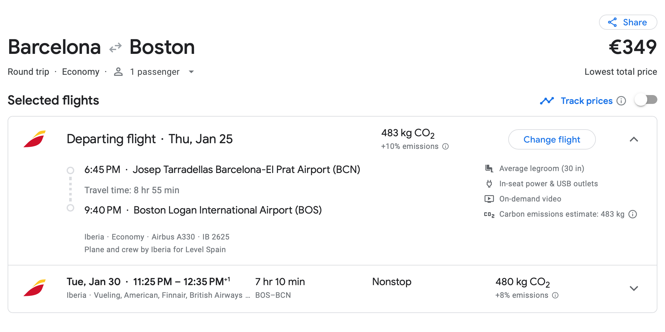Expand the Tue, Jan 30 return flight
Image resolution: width=665 pixels, height=332 pixels.
pos(634,288)
